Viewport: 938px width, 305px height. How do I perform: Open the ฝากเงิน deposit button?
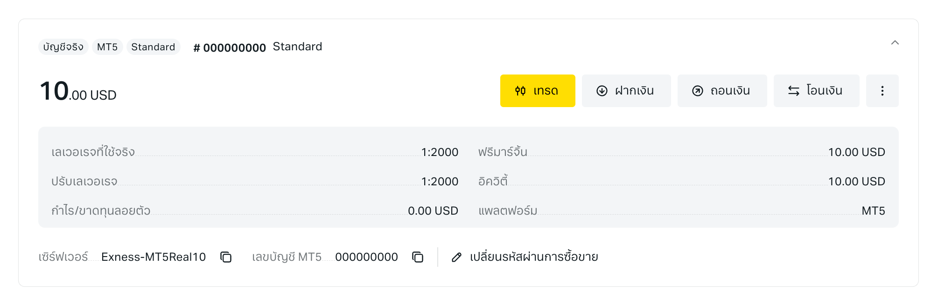coord(626,91)
